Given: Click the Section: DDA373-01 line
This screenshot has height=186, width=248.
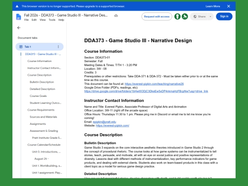Looking at the screenshot, I should (x=97, y=57).
